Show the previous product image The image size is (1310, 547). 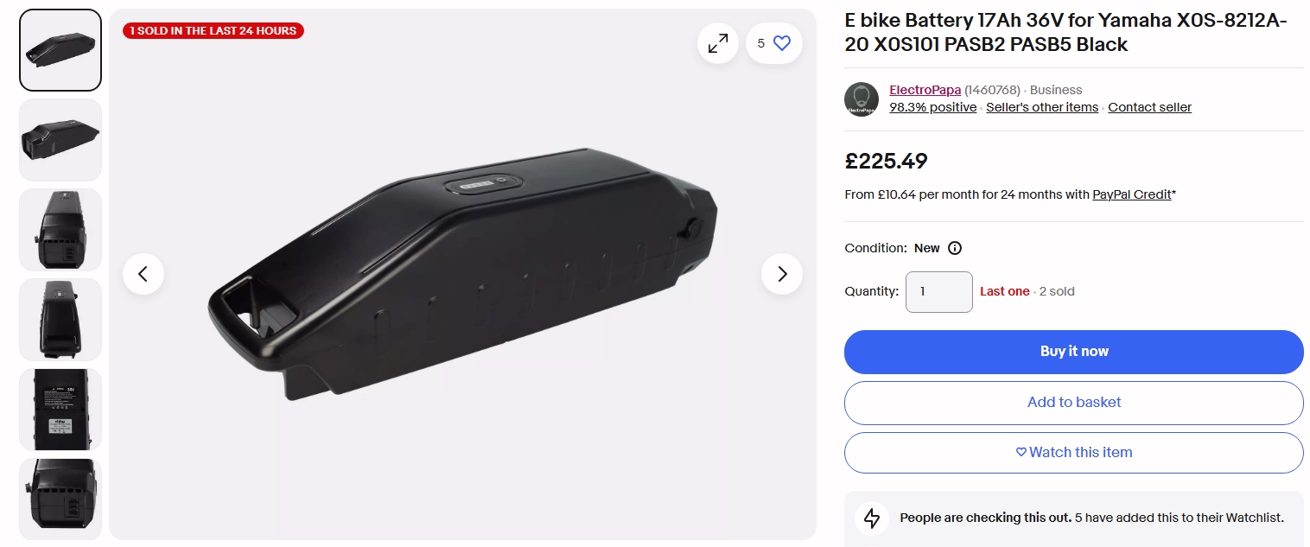143,274
